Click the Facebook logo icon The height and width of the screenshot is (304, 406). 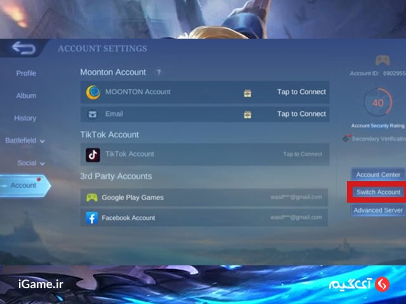(x=92, y=218)
